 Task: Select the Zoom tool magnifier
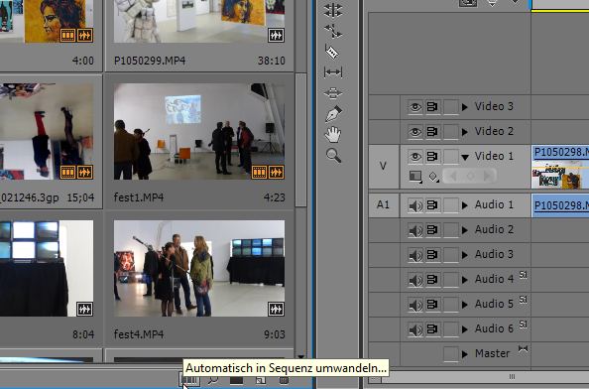click(x=333, y=155)
